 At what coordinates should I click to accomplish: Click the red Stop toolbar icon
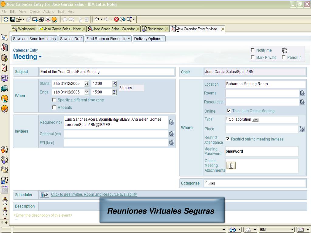click(x=116, y=19)
